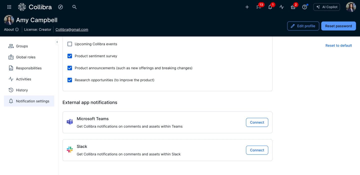Collapse the sidebar with the chevron

(57, 42)
